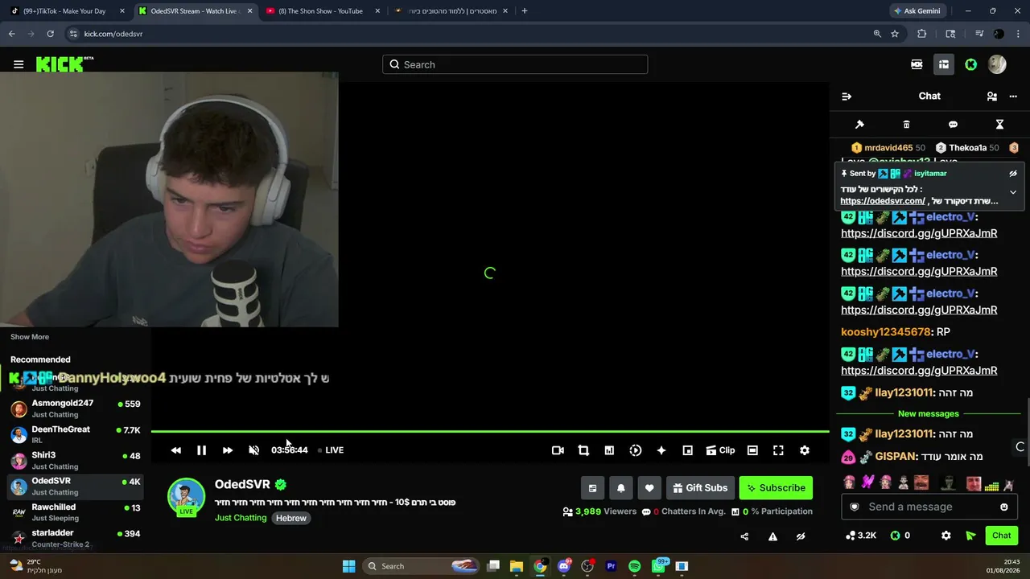This screenshot has width=1030, height=579.
Task: Create a Clip of the stream
Action: point(720,450)
